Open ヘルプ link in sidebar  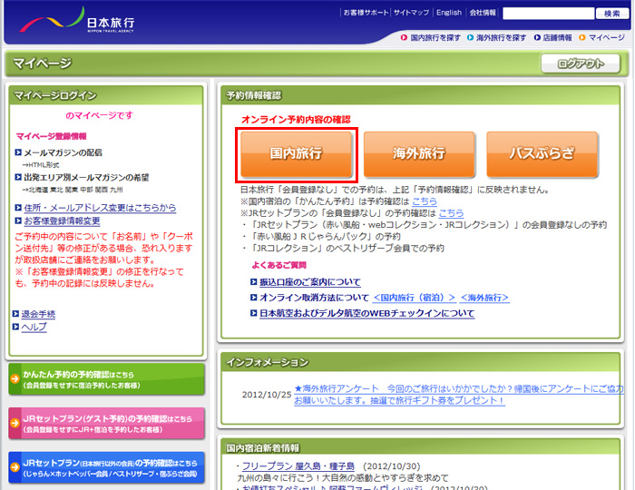(x=34, y=327)
